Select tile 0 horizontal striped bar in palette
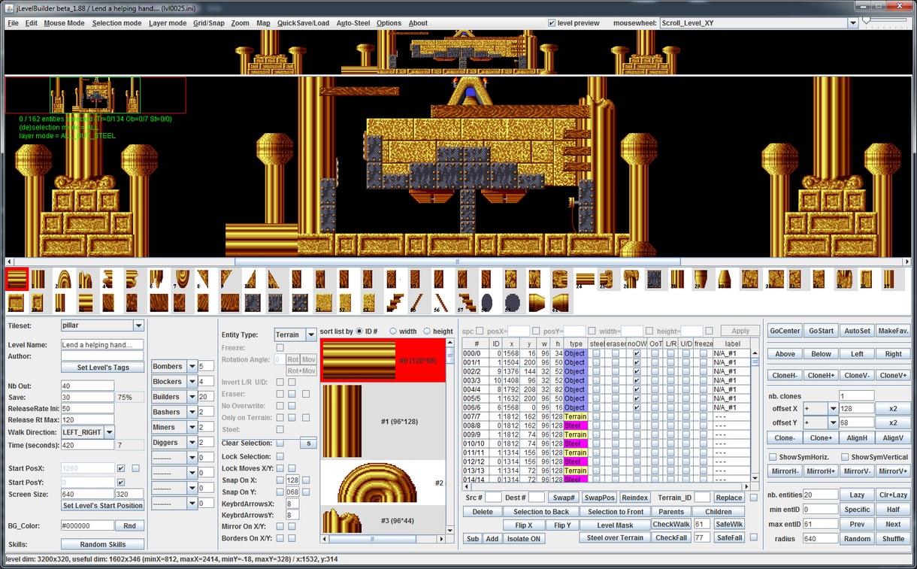 [x=17, y=279]
